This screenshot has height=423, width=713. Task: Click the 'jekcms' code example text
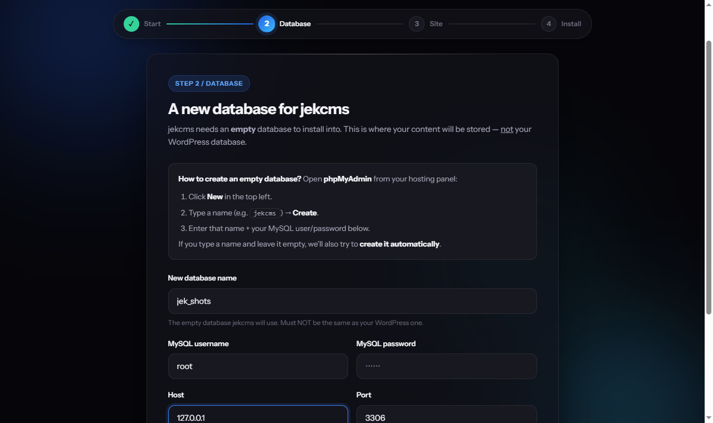pos(265,213)
